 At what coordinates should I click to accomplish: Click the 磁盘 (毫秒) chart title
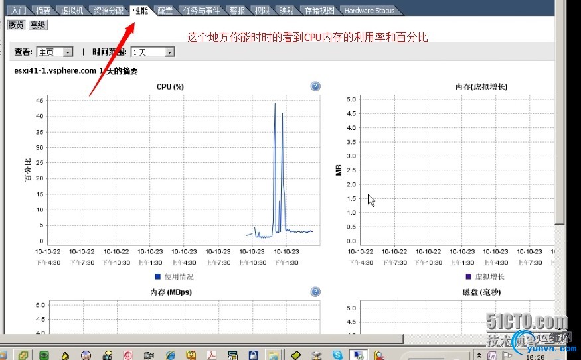click(x=481, y=292)
